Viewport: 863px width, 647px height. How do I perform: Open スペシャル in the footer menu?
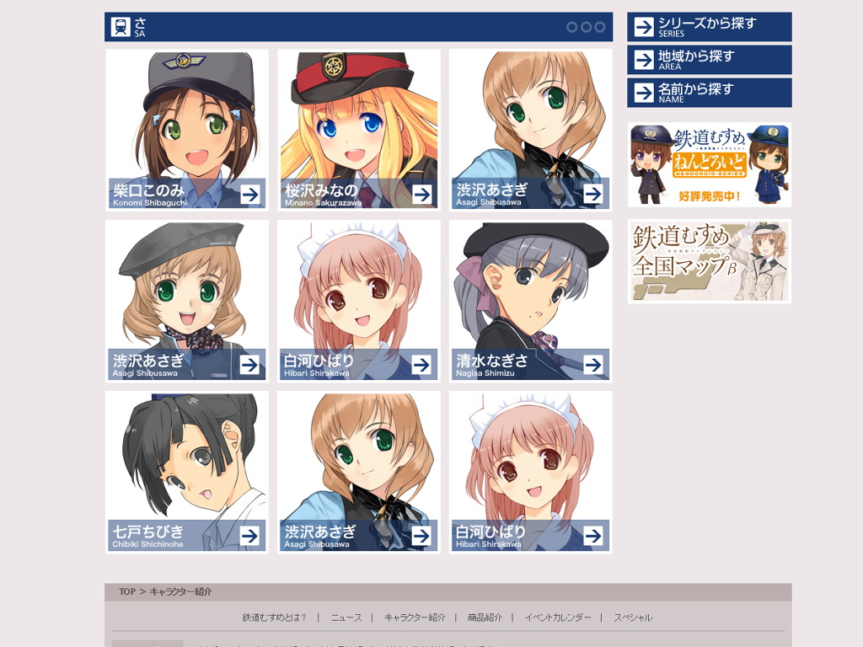pos(633,618)
